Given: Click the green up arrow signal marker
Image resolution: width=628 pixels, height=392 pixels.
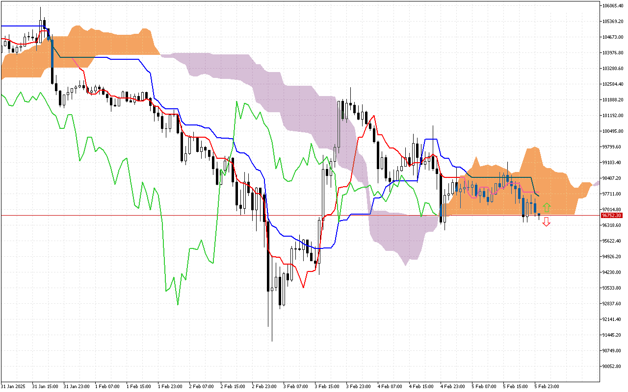Looking at the screenshot, I should [x=547, y=207].
